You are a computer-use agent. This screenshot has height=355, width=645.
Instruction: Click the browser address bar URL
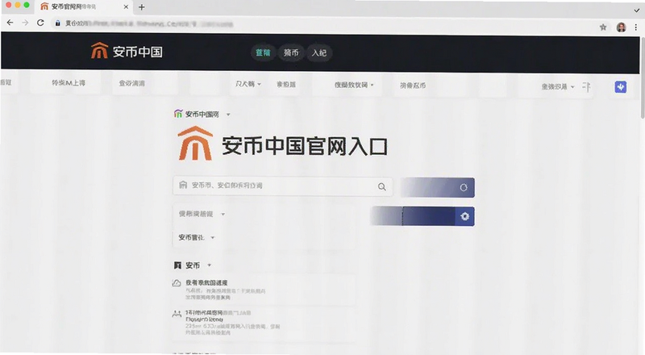click(x=149, y=24)
